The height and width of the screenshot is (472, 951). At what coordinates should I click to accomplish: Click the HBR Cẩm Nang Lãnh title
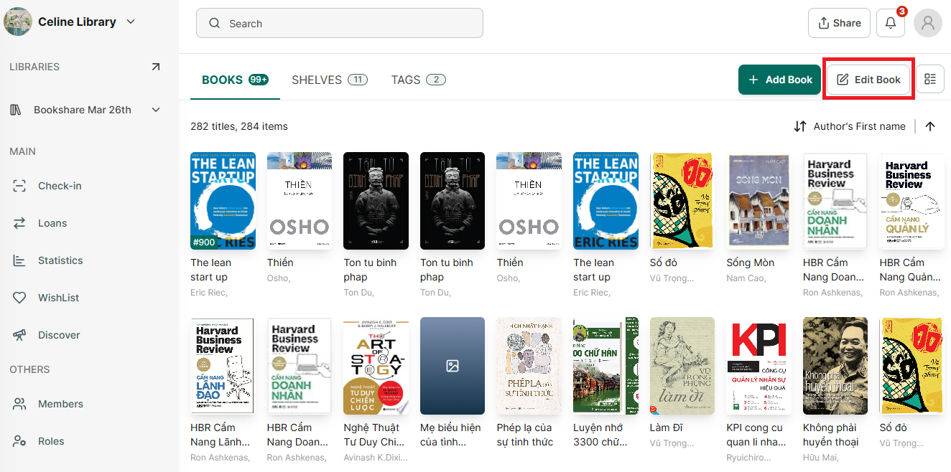[221, 435]
